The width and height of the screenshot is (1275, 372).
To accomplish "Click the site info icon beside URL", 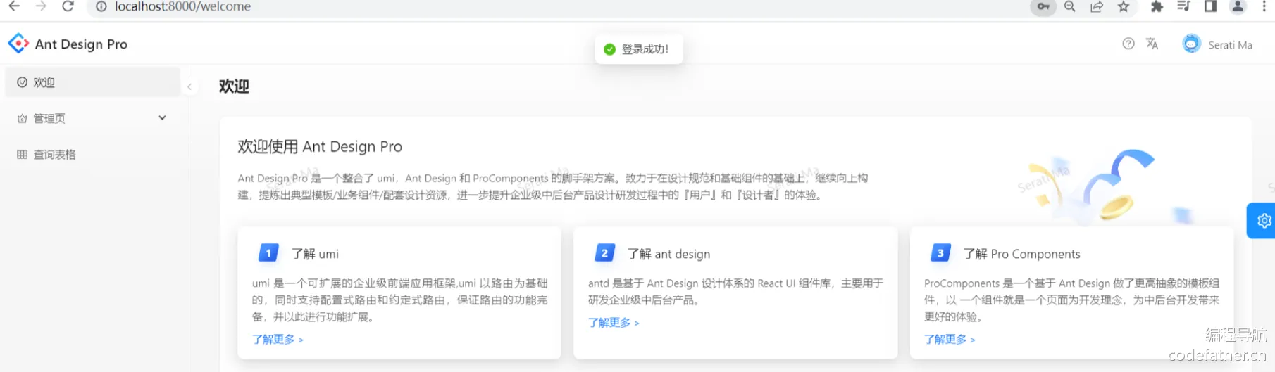I will pos(101,6).
